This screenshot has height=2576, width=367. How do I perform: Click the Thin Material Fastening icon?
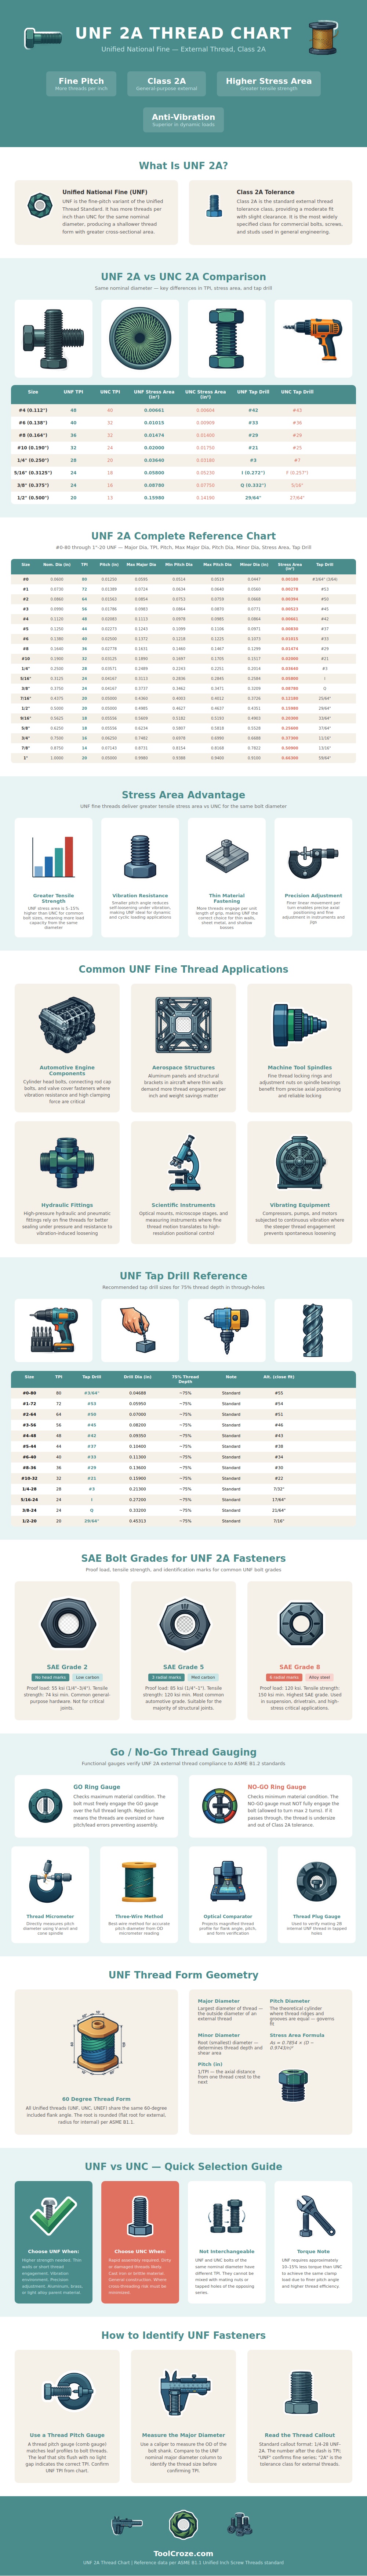coord(226,856)
